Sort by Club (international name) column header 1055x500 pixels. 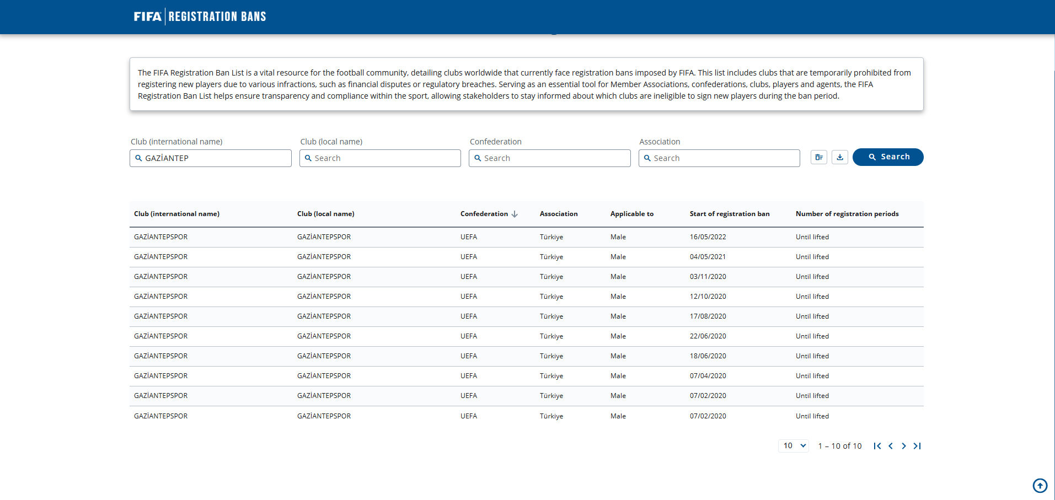(x=176, y=214)
